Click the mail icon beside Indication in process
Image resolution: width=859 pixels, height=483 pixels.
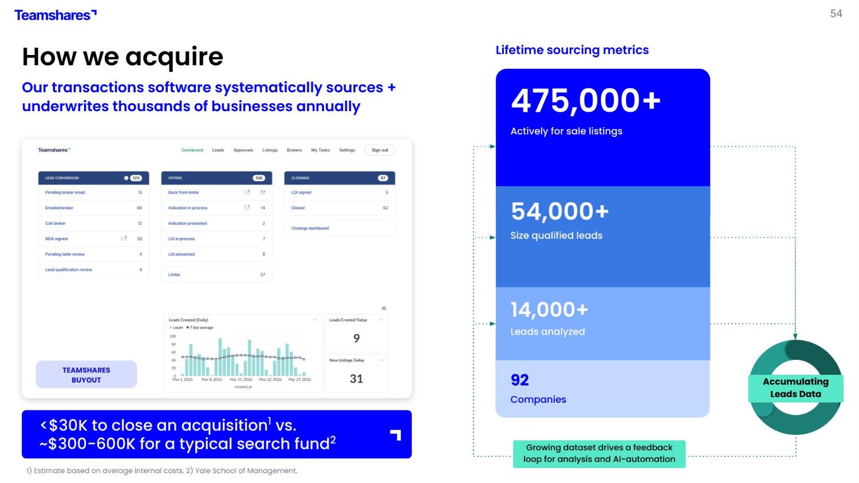point(247,207)
